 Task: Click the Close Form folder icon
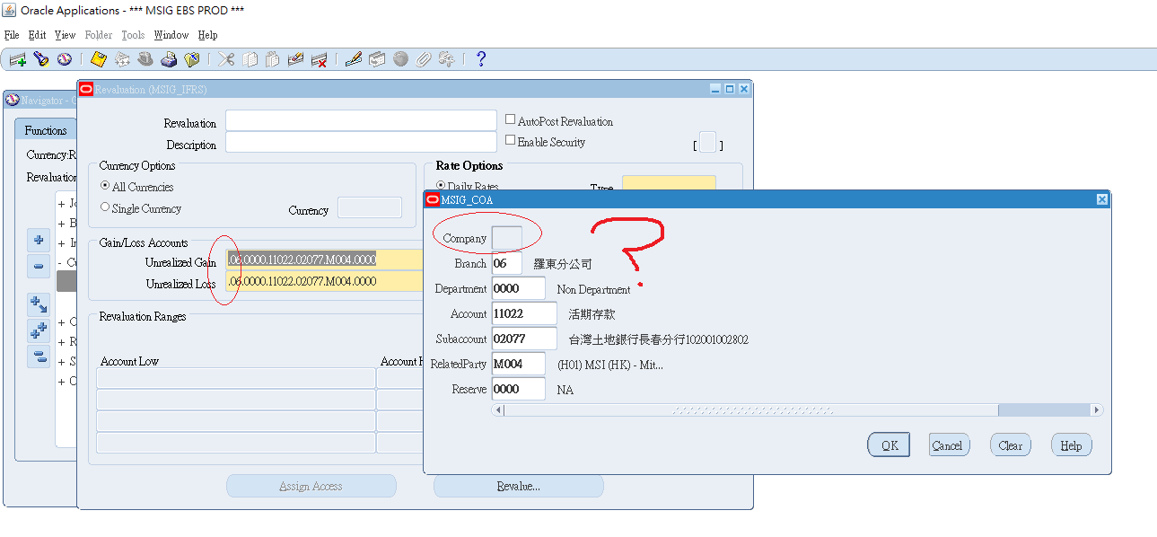pos(191,59)
